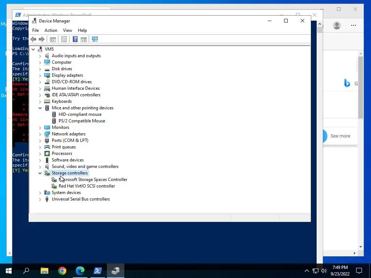Open the View menu
This screenshot has width=371, height=278.
[x=67, y=30]
